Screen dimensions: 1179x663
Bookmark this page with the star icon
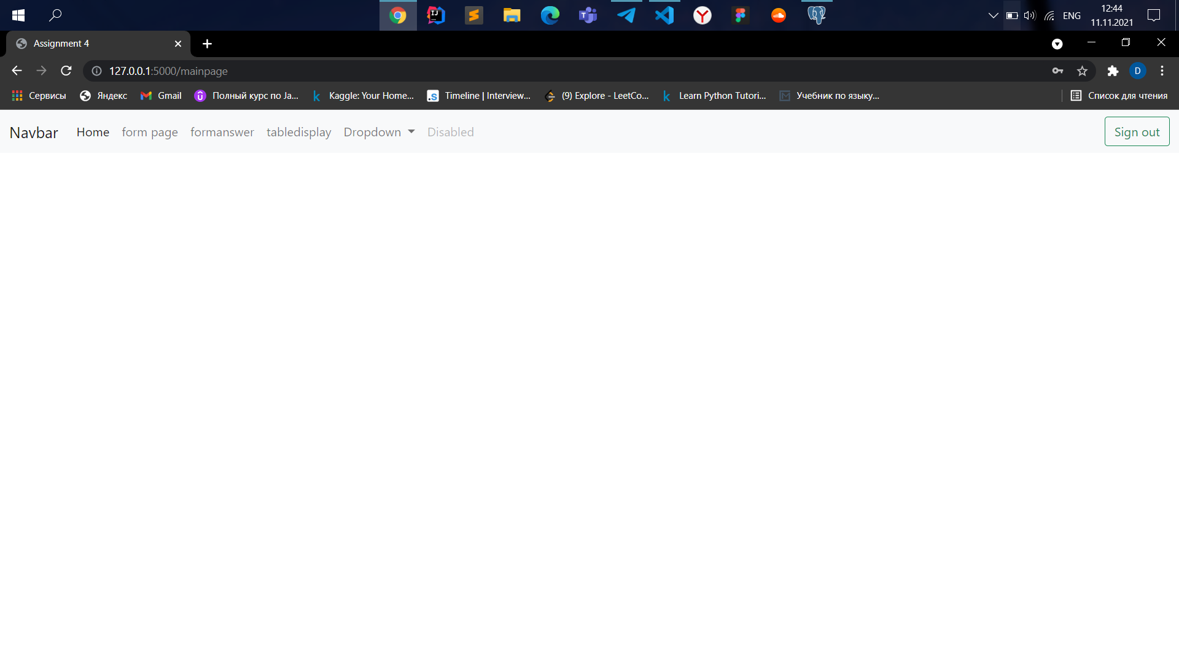(1082, 71)
